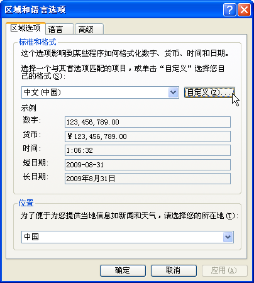The height and width of the screenshot is (283, 254).
Task: Expand the 中国 location dropdown arrow
Action: [x=228, y=237]
